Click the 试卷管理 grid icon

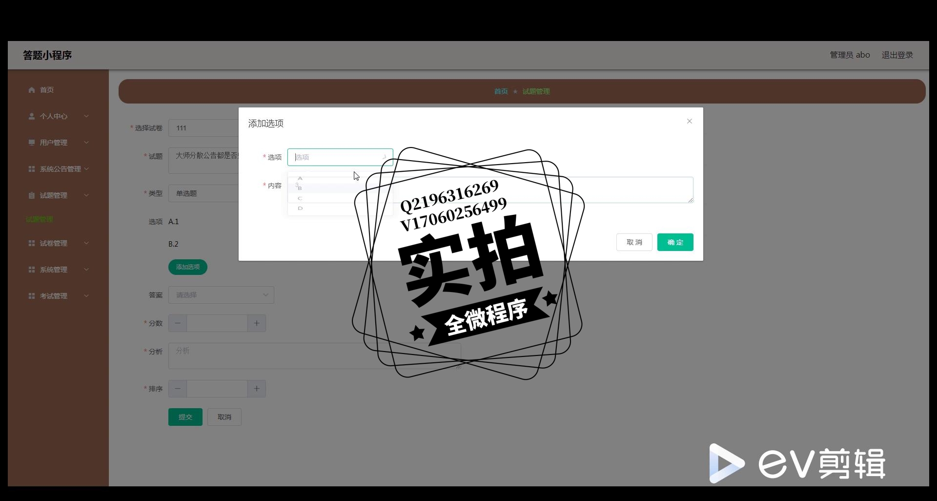click(x=32, y=243)
